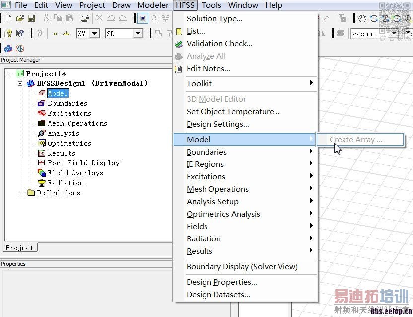The height and width of the screenshot is (317, 413).
Task: Open the Fields submenu
Action: 245,226
